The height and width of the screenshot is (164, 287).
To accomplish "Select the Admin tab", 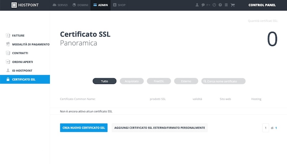I will point(100,5).
